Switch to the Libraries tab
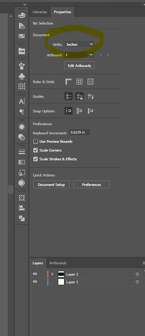Image resolution: width=145 pixels, height=336 pixels. pyautogui.click(x=40, y=12)
